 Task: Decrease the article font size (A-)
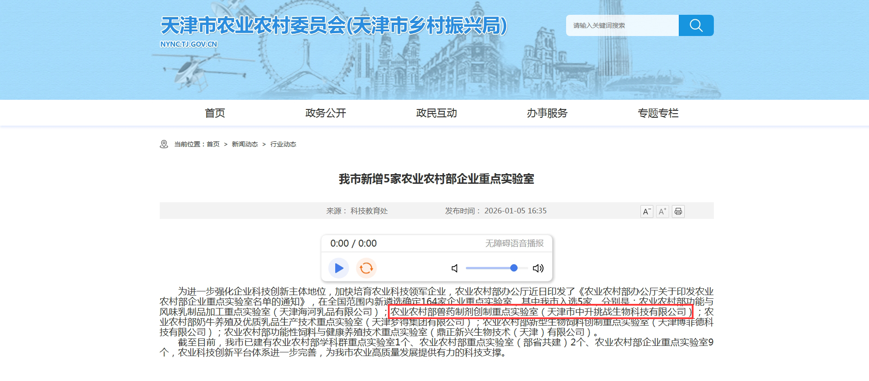(646, 212)
